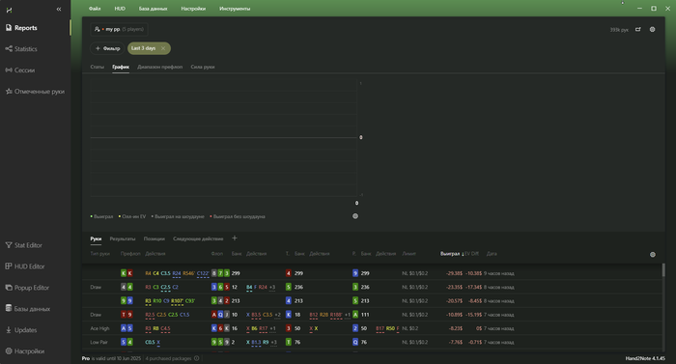Click the Pro license validity notice

pyautogui.click(x=111, y=358)
